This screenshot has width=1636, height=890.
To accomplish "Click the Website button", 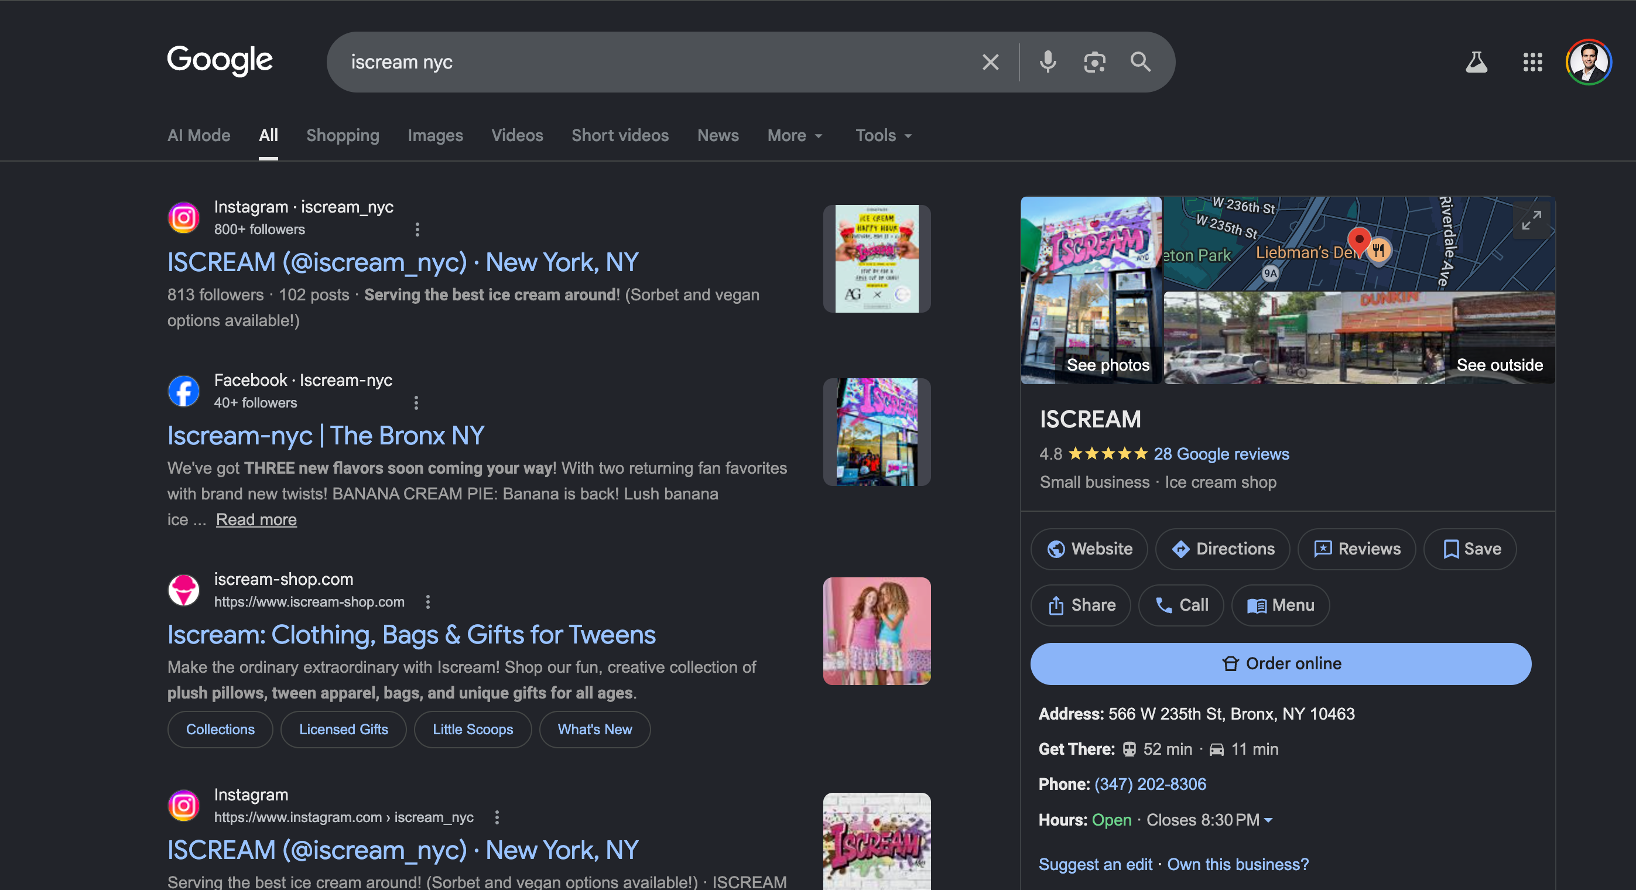I will point(1089,549).
